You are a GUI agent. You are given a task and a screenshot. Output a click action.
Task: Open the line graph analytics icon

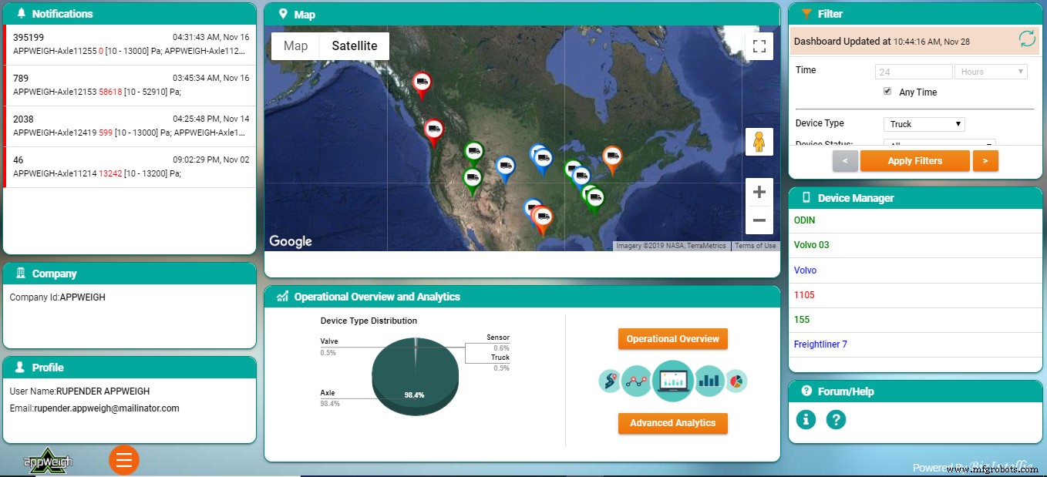click(637, 381)
